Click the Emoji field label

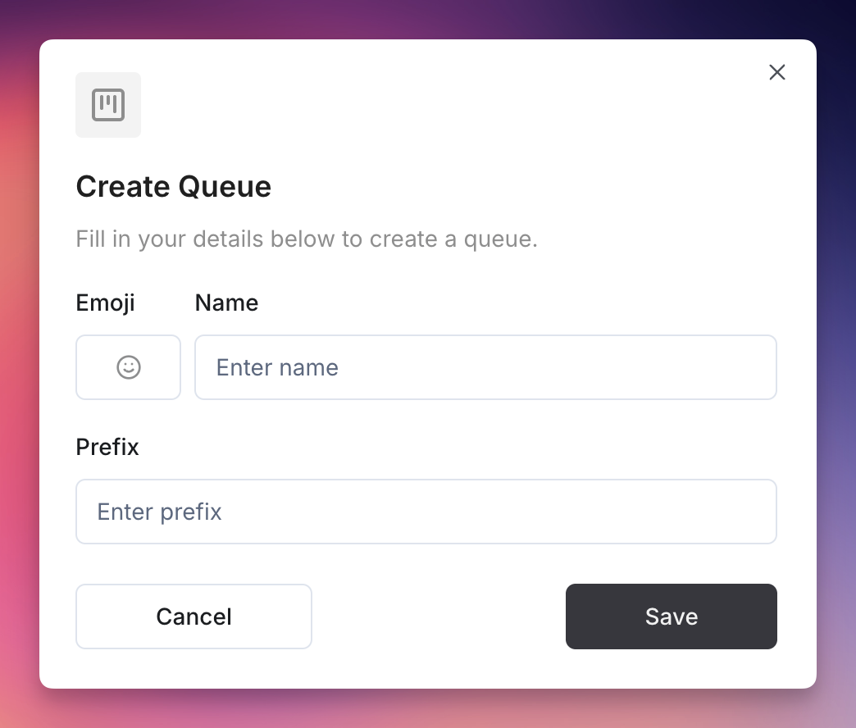pyautogui.click(x=106, y=303)
